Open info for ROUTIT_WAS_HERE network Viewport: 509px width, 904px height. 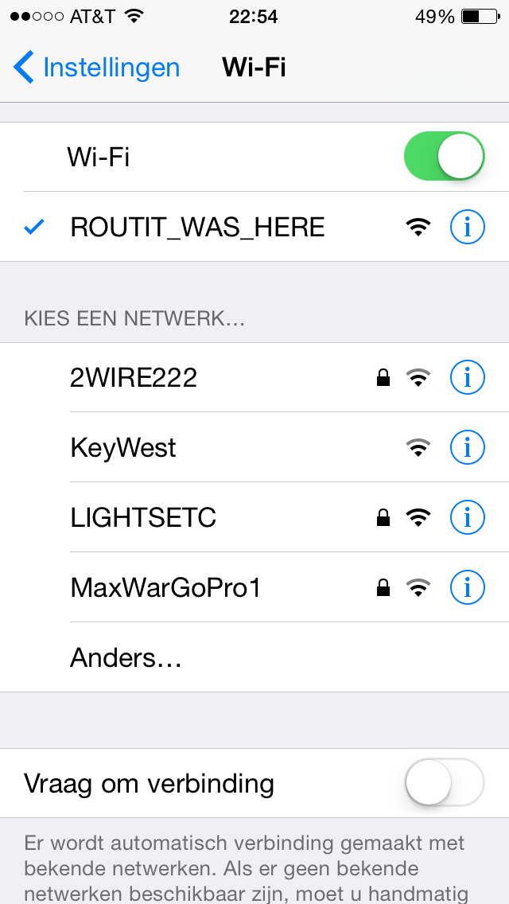467,227
